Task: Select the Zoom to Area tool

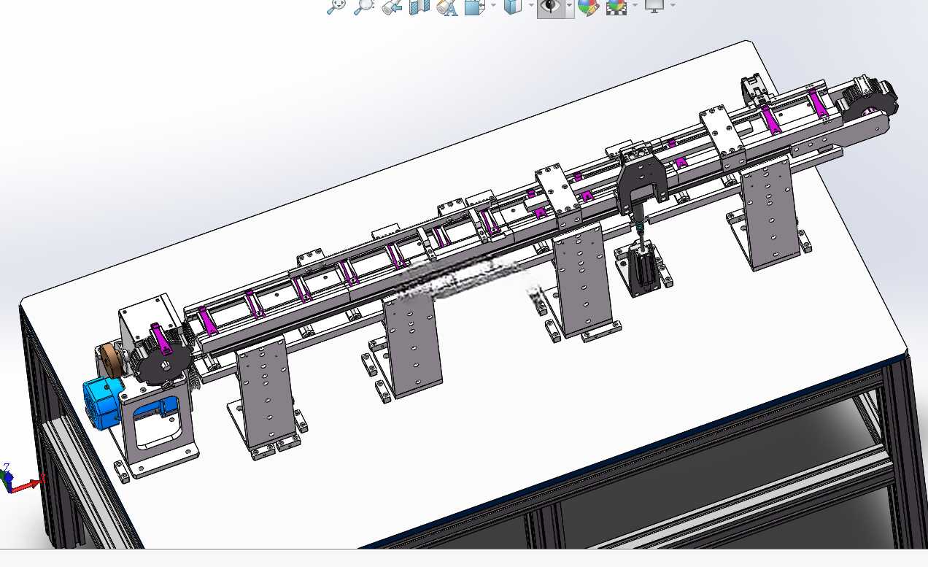Action: (363, 7)
